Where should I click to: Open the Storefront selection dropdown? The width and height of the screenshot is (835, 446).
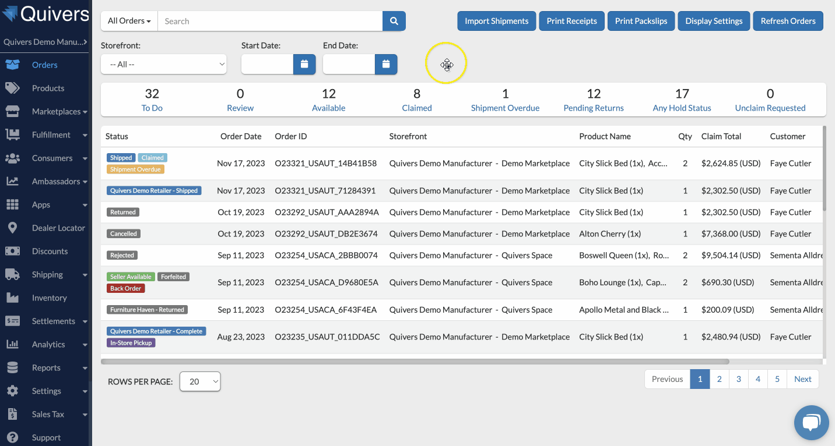[164, 64]
